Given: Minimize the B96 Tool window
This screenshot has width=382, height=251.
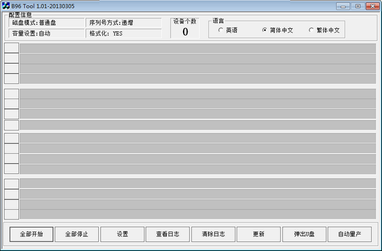Looking at the screenshot, I should pyautogui.click(x=343, y=6).
